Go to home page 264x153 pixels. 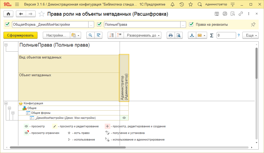pos(8,14)
